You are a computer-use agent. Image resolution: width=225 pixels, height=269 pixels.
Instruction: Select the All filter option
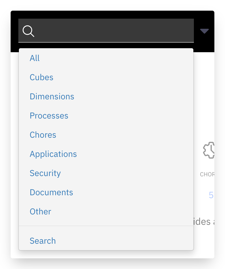(35, 58)
